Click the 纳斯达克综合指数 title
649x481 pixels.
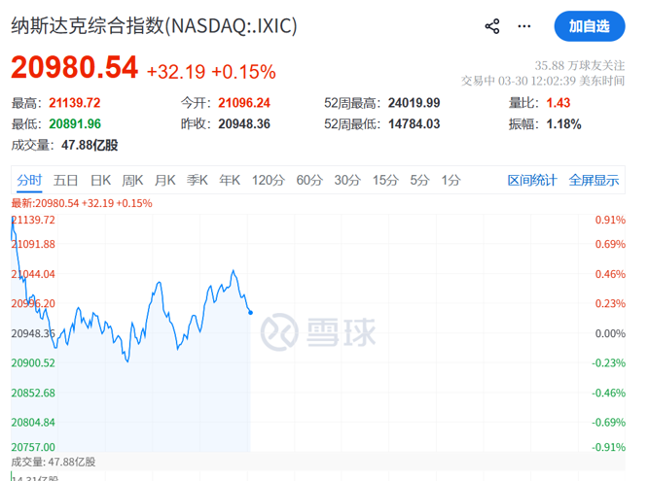click(x=155, y=25)
